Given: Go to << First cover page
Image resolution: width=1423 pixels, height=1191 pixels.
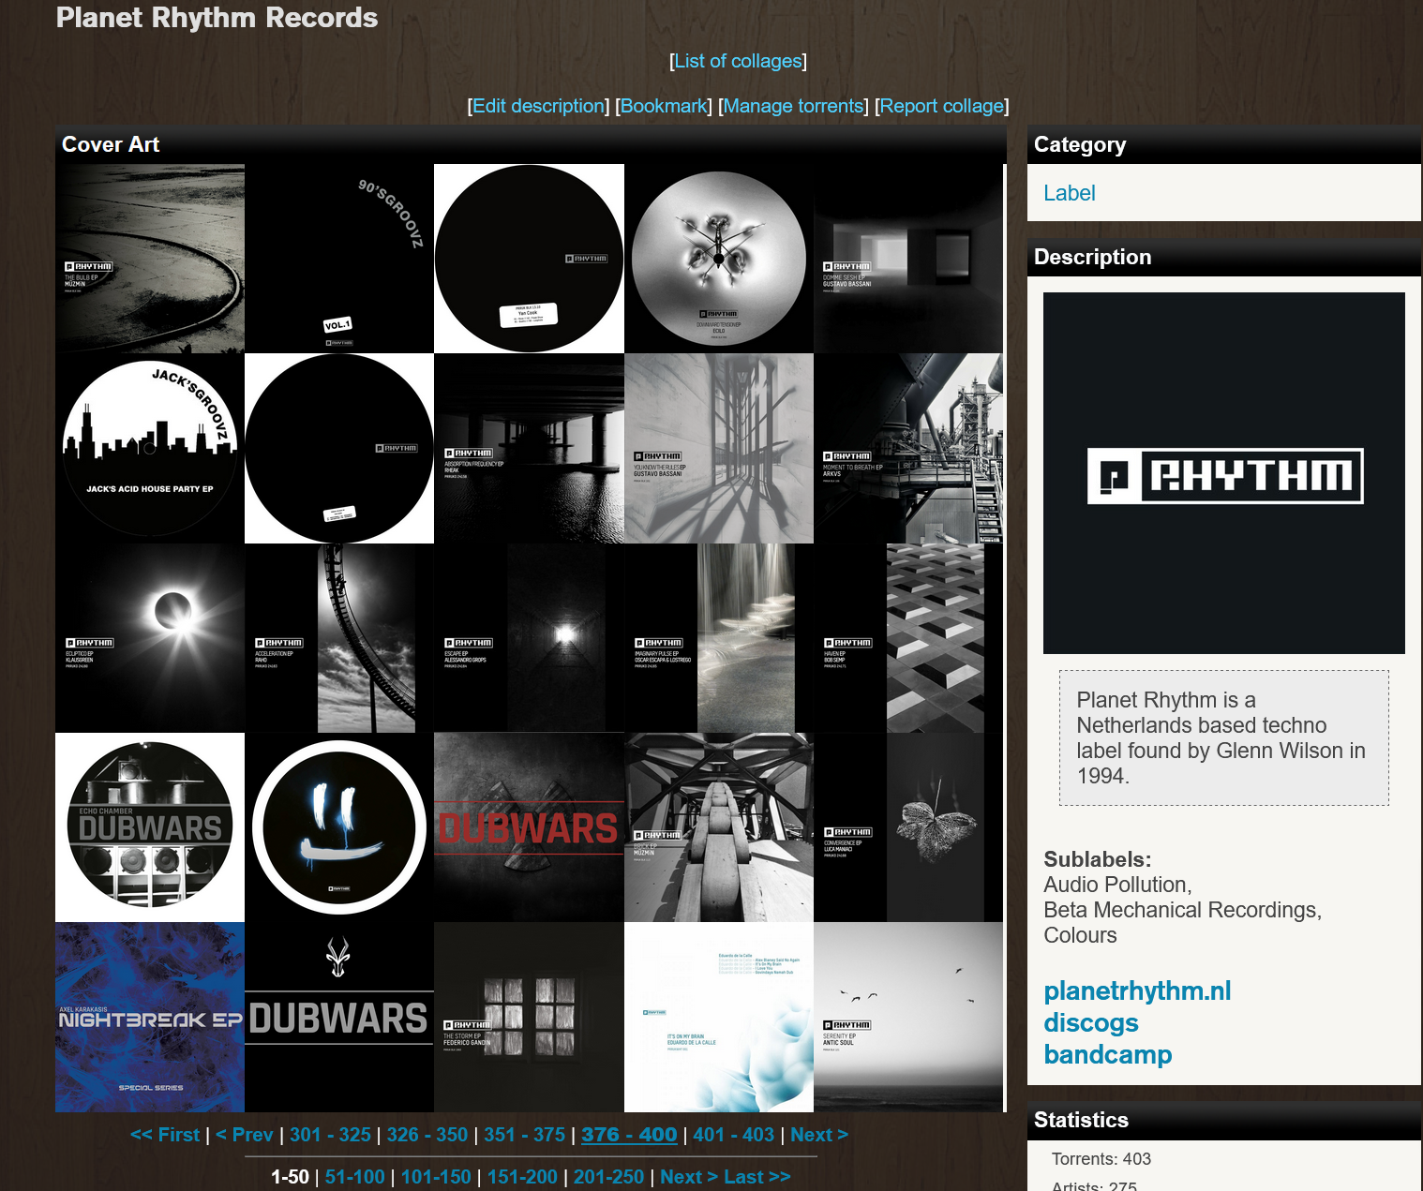Looking at the screenshot, I should pos(165,1135).
